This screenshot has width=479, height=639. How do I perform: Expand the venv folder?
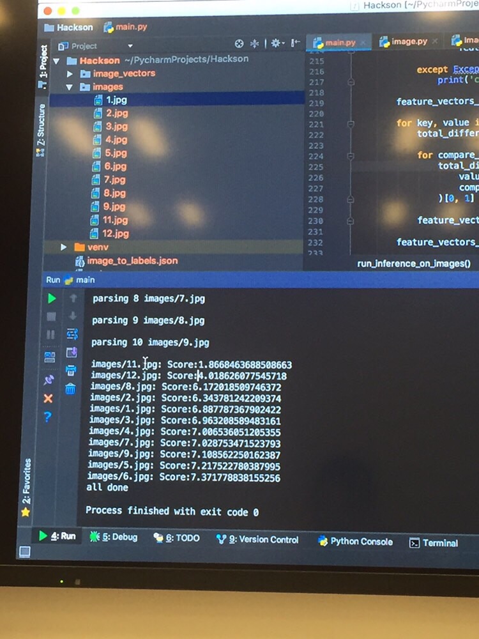64,247
